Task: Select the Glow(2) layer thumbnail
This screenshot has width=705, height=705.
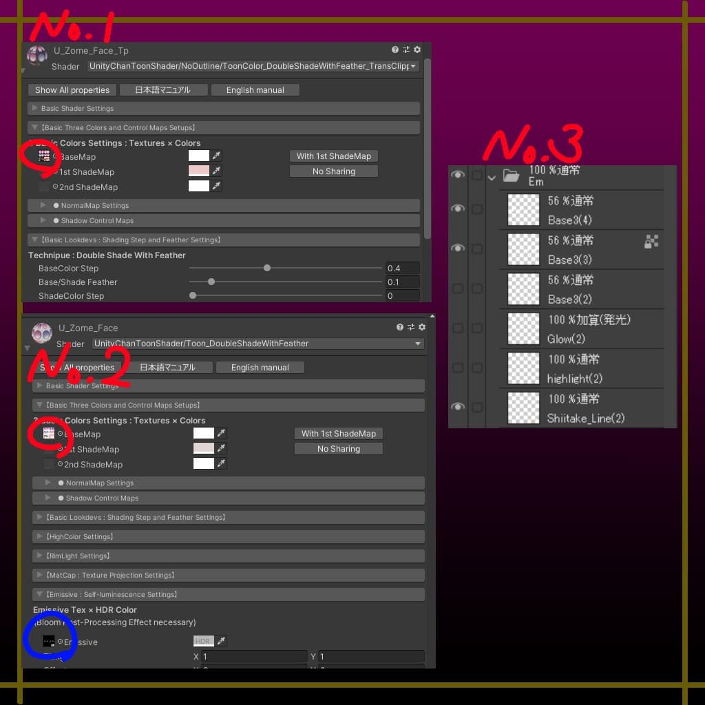Action: pyautogui.click(x=523, y=328)
